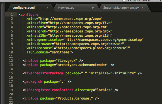Click line number 21 in the gutter
The width and height of the screenshot is (162, 104).
pos(11,98)
